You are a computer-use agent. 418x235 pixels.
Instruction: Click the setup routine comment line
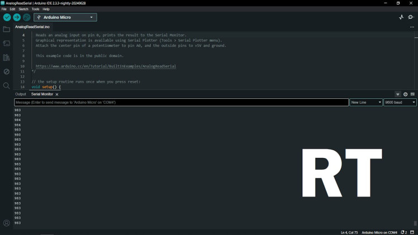(x=86, y=81)
